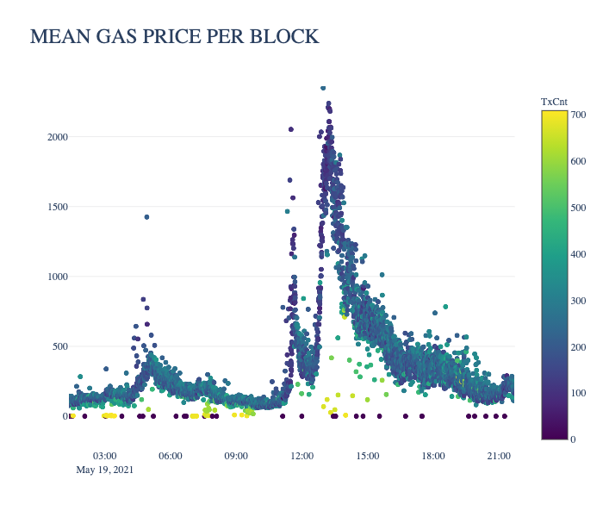Click the May 19, 2021 date label
The height and width of the screenshot is (517, 603).
(x=104, y=470)
